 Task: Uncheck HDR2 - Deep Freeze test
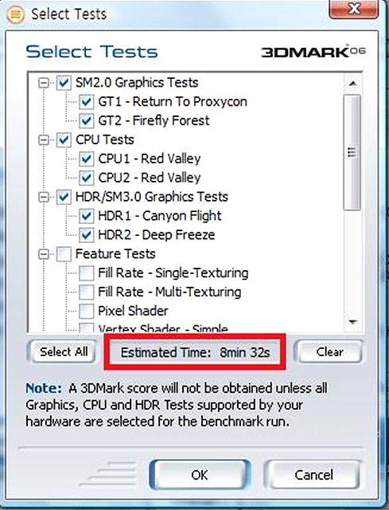(x=87, y=235)
